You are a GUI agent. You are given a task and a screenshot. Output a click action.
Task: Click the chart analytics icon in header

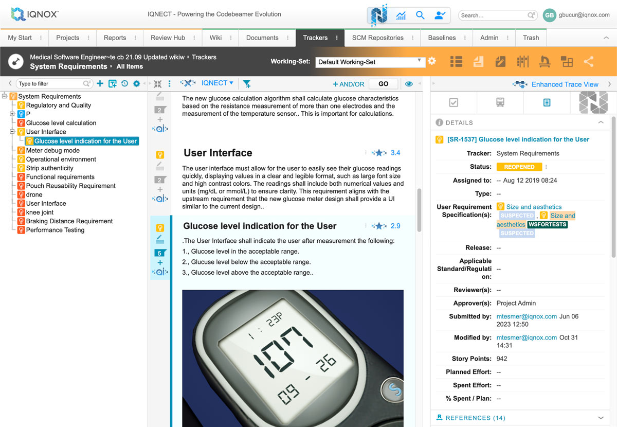[x=401, y=15]
